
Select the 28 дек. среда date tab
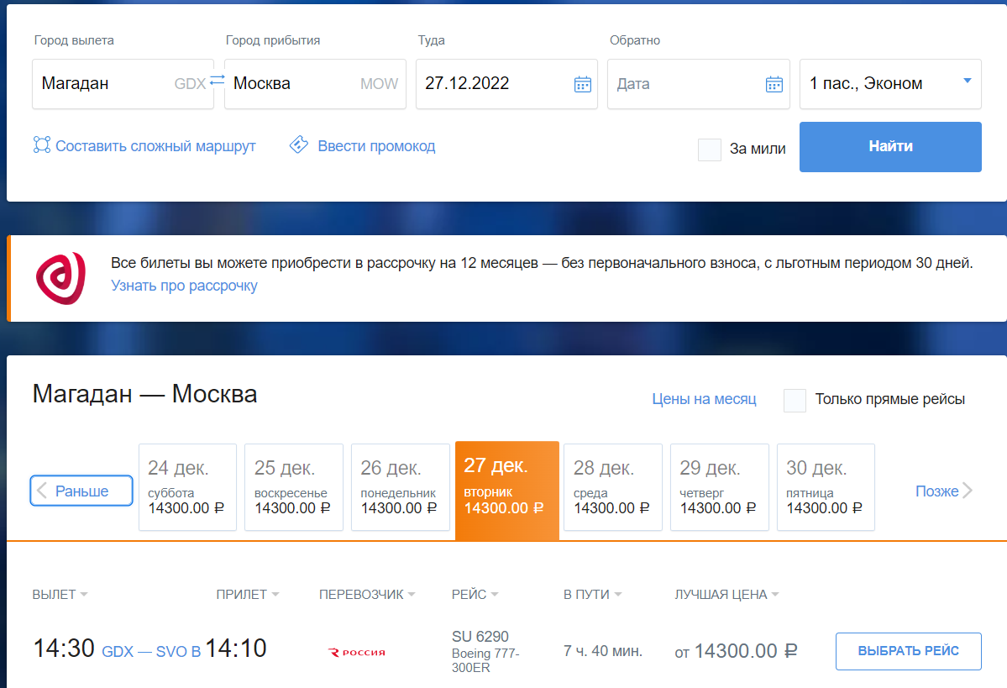coord(612,487)
